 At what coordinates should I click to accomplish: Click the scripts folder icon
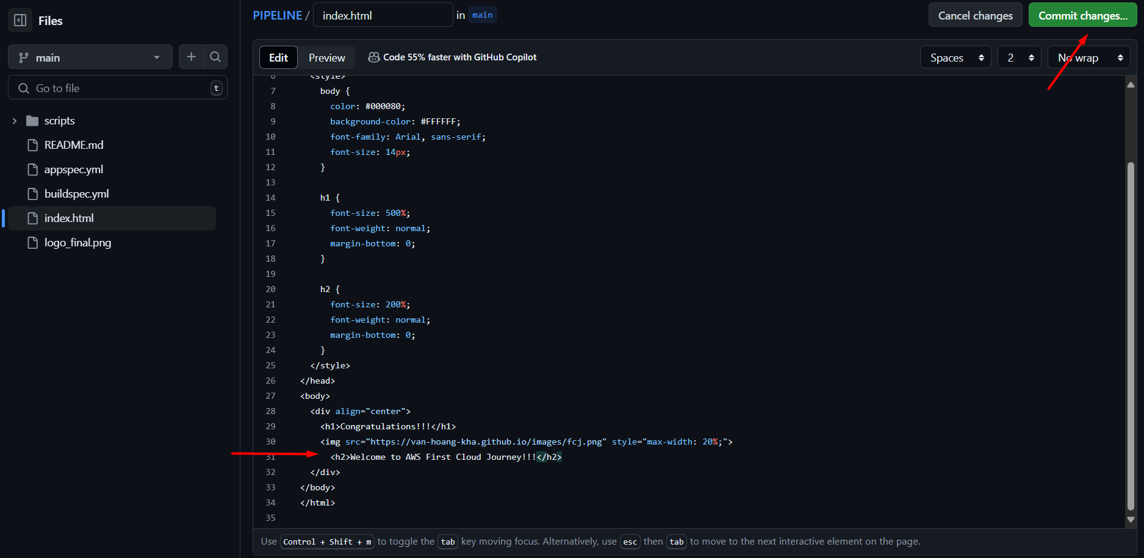[x=32, y=121]
